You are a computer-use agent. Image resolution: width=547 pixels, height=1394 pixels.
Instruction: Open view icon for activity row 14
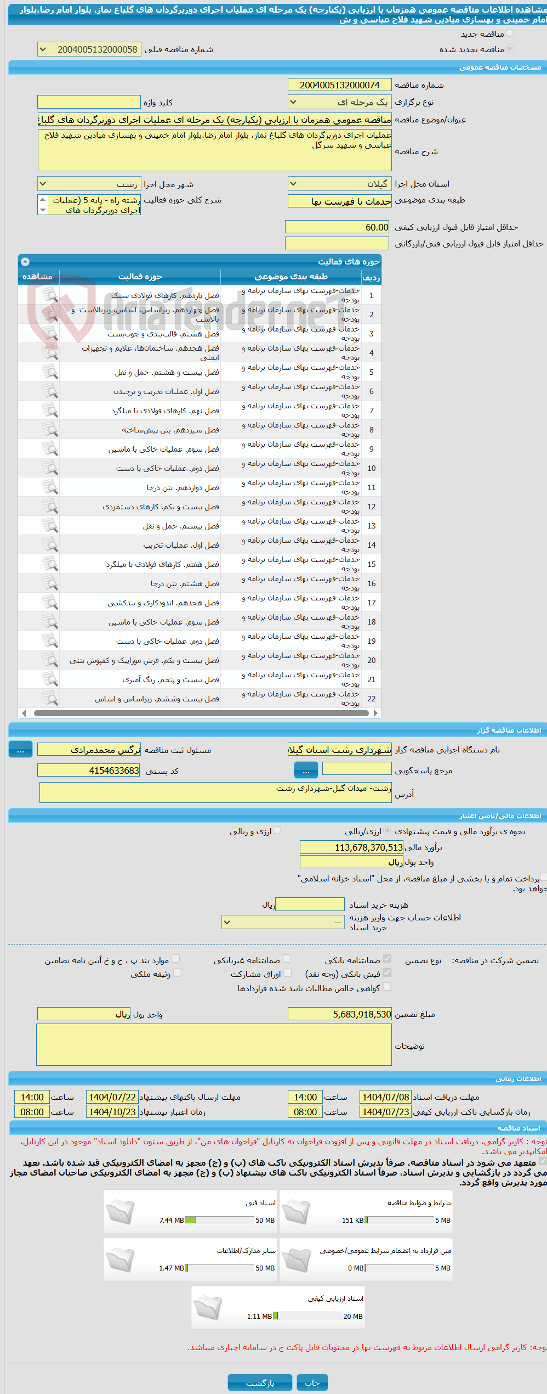[50, 545]
